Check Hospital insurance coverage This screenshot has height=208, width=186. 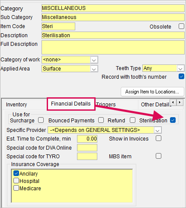click(16, 181)
